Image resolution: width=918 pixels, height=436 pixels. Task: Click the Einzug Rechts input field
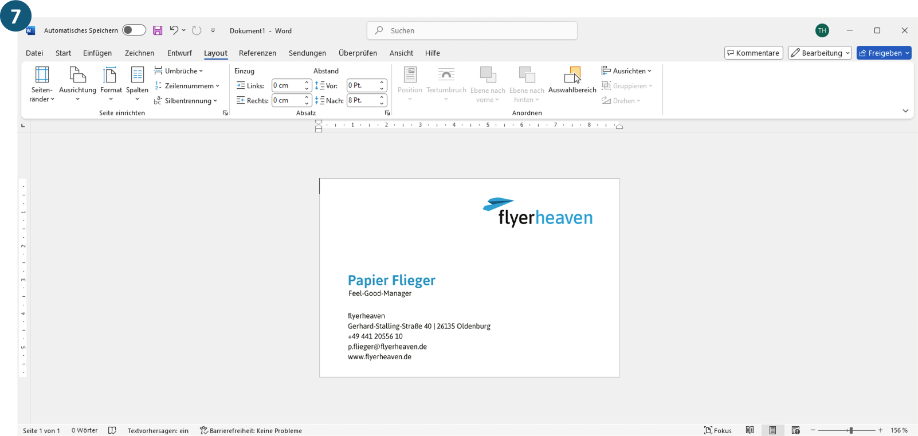point(287,100)
